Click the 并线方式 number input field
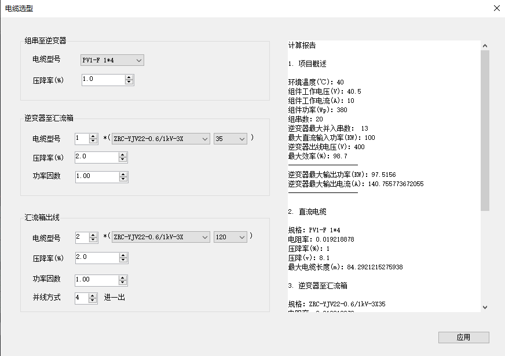The image size is (505, 356). [82, 298]
